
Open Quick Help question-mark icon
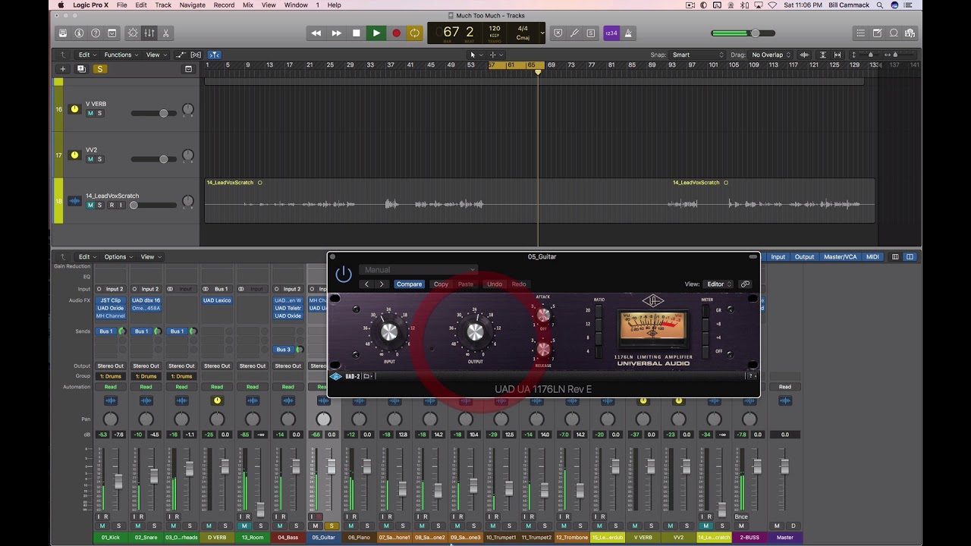96,33
